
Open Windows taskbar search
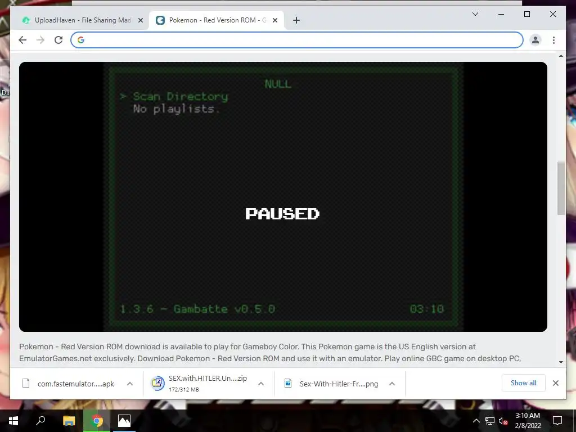click(40, 421)
